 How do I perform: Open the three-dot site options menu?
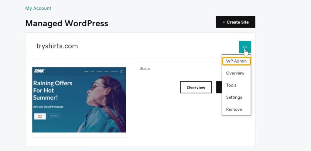coord(245,47)
